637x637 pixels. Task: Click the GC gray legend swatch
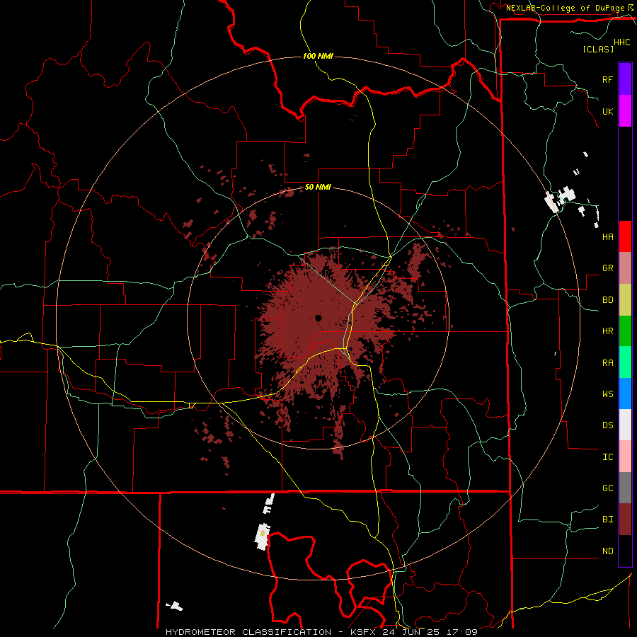[625, 488]
